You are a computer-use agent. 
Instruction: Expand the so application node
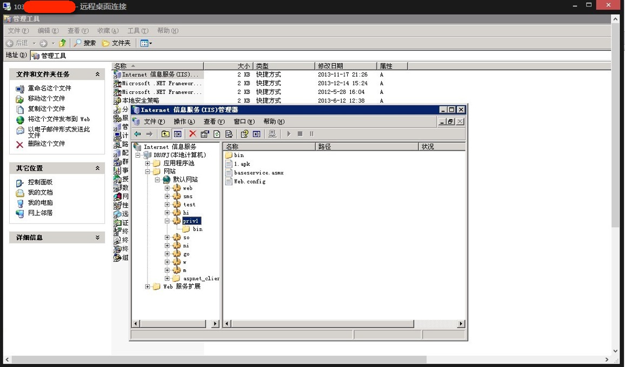pyautogui.click(x=167, y=237)
